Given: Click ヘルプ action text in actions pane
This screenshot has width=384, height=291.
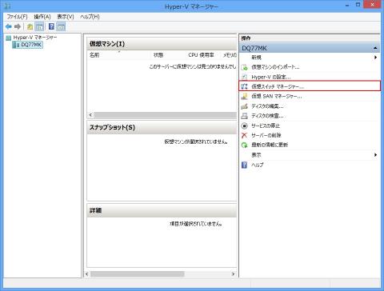Looking at the screenshot, I should 258,165.
